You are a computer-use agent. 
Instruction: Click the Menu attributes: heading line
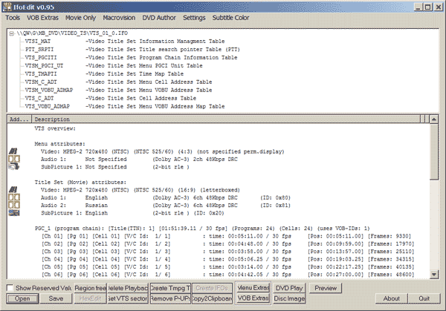click(59, 144)
